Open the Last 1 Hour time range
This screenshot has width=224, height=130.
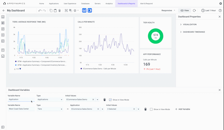(x=208, y=10)
